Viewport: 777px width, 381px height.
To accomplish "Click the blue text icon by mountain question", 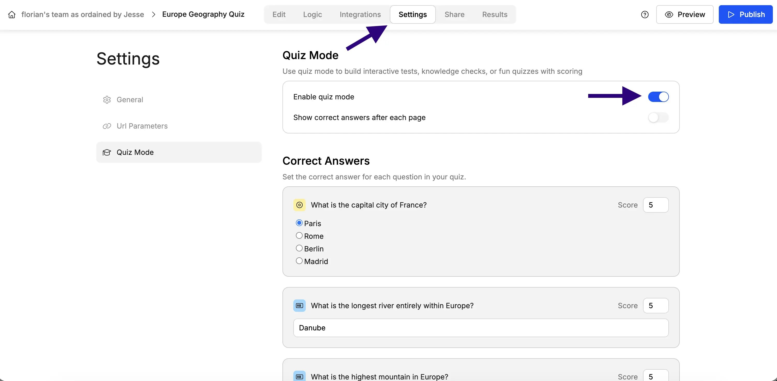I will (x=299, y=377).
